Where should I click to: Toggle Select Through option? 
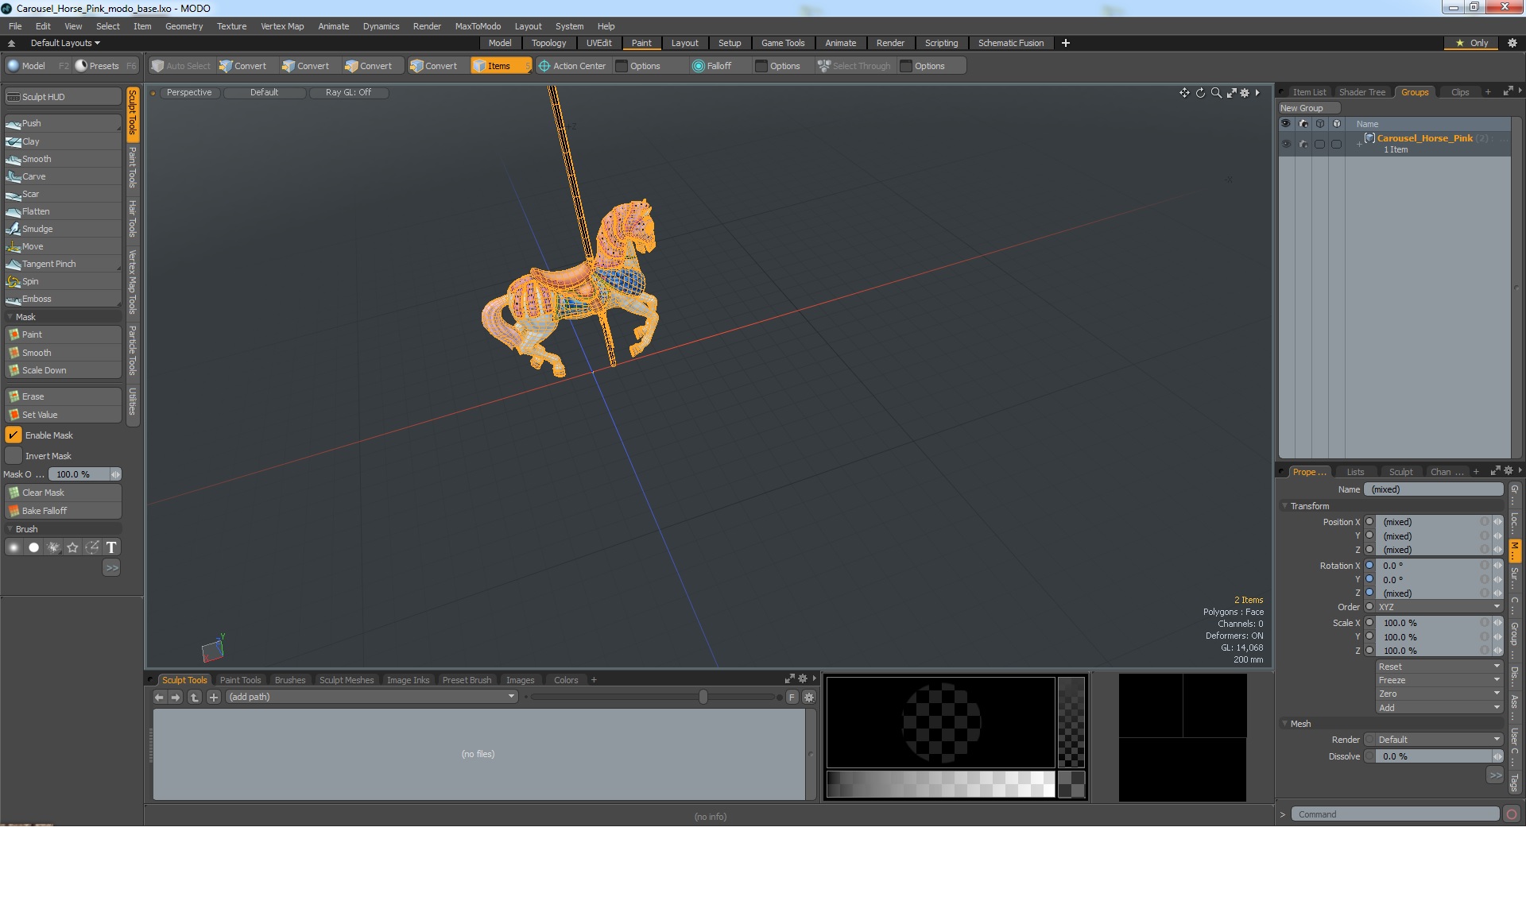click(854, 66)
